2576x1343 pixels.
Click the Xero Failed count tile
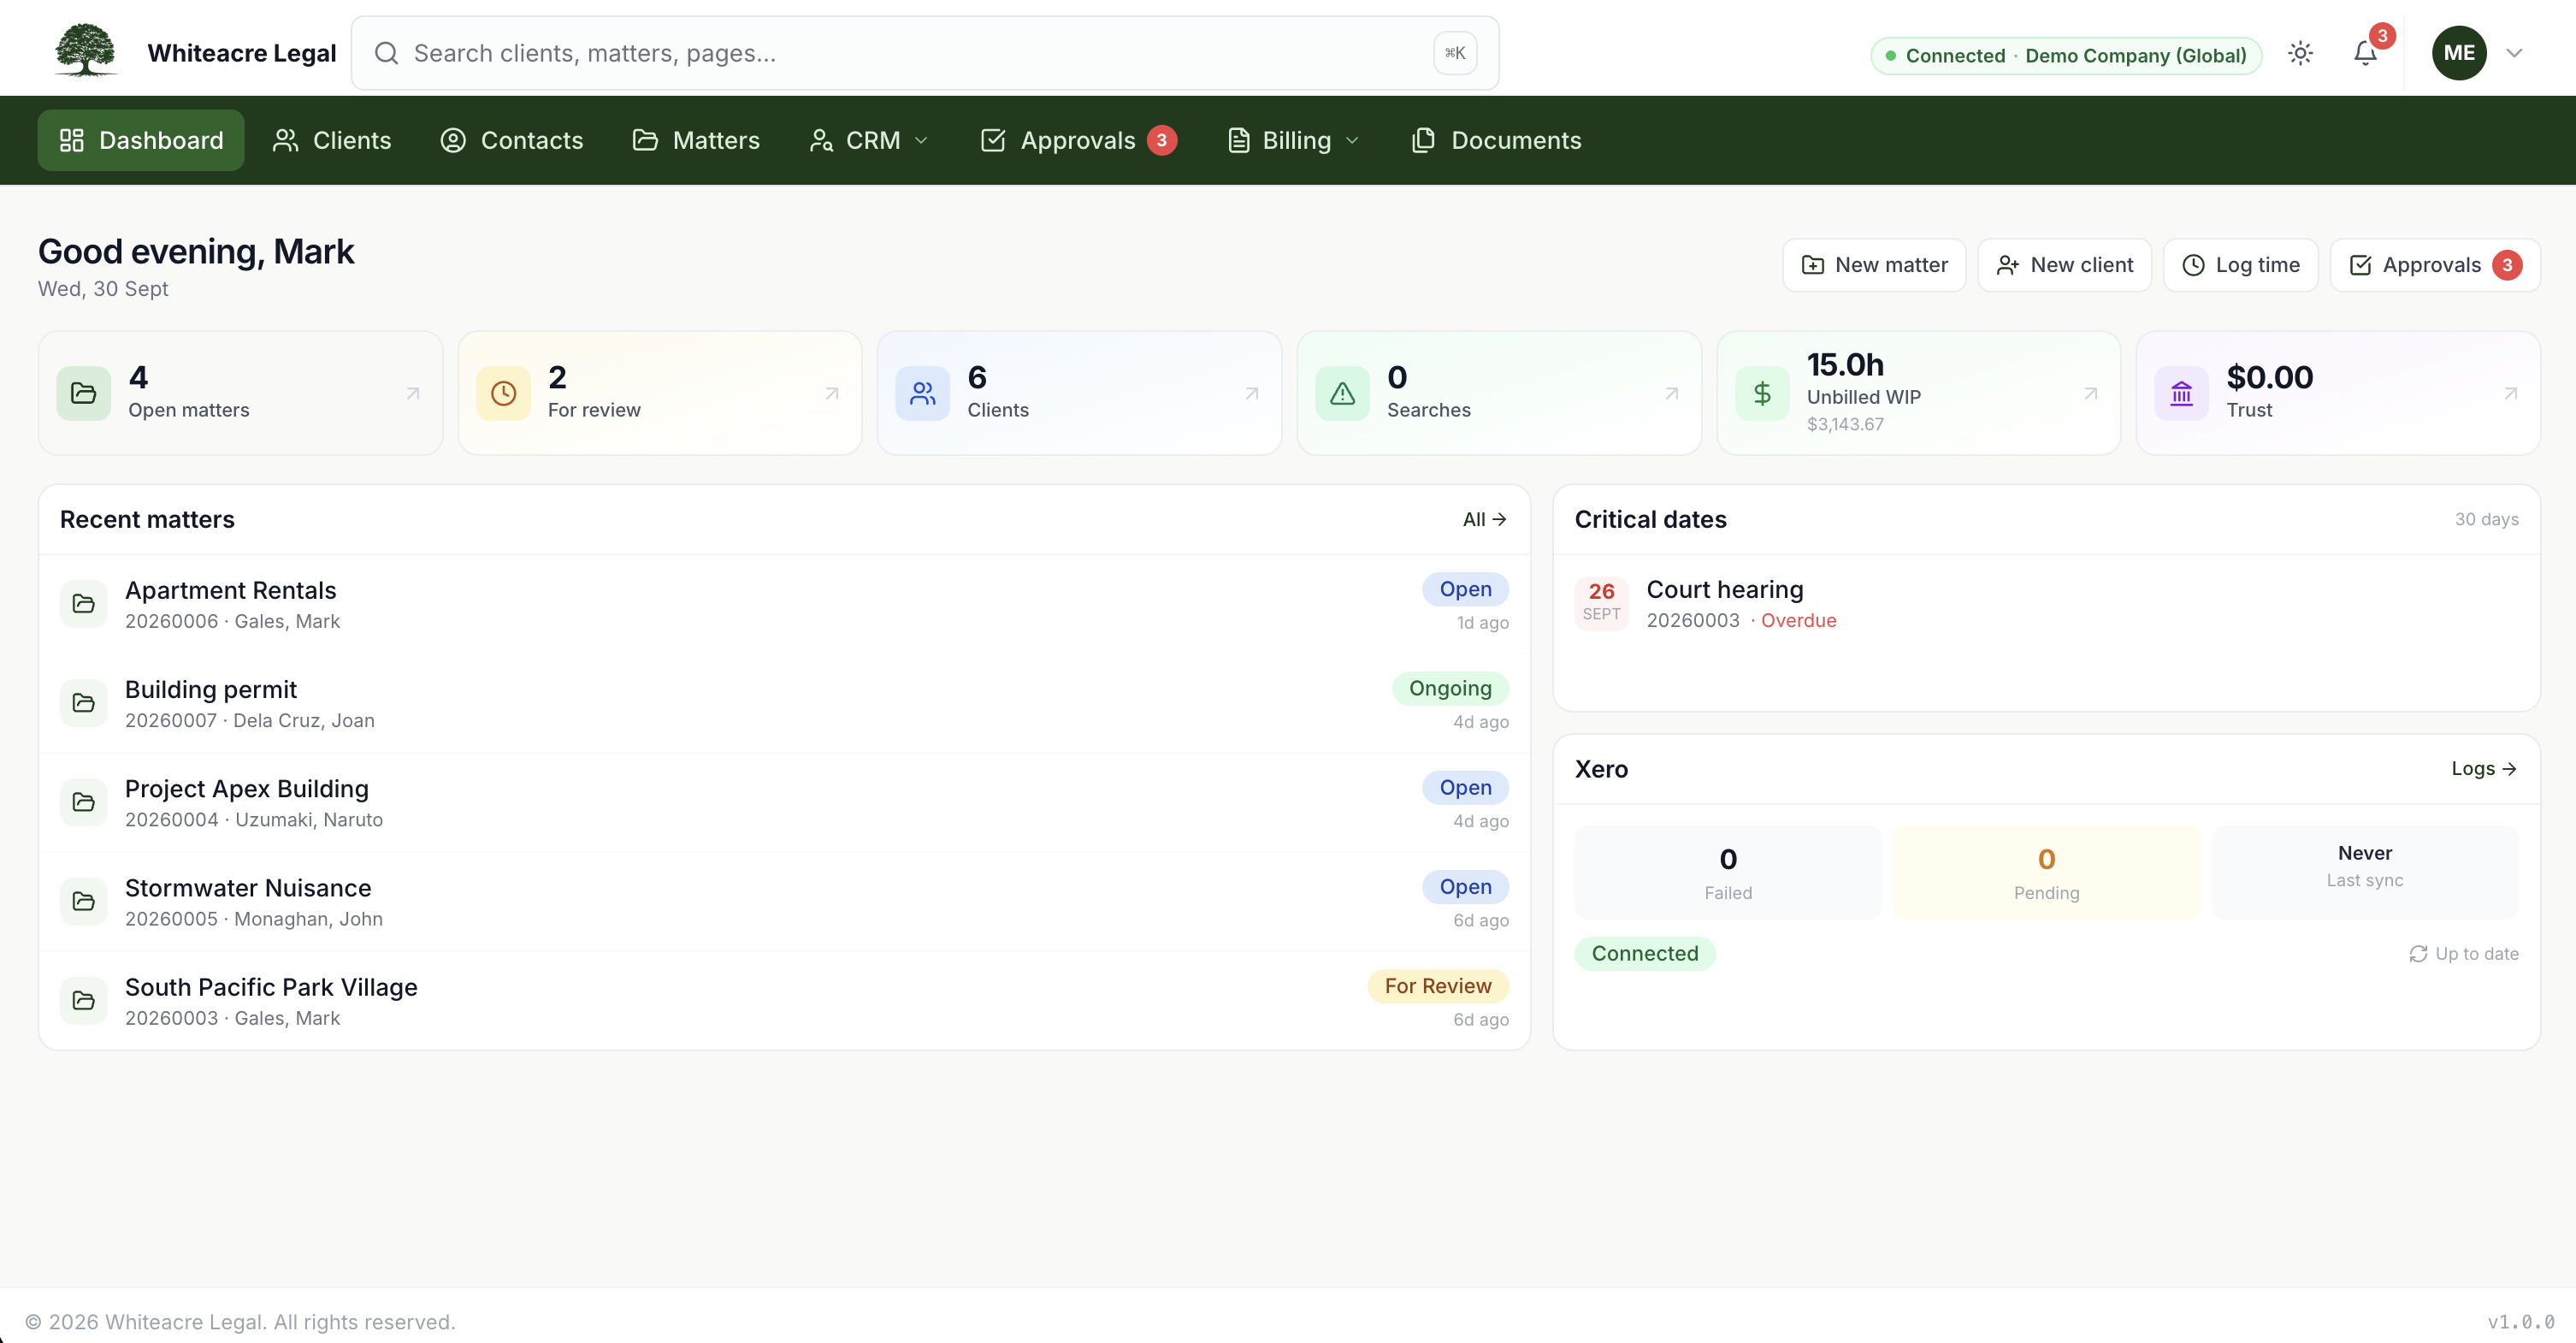click(1728, 873)
